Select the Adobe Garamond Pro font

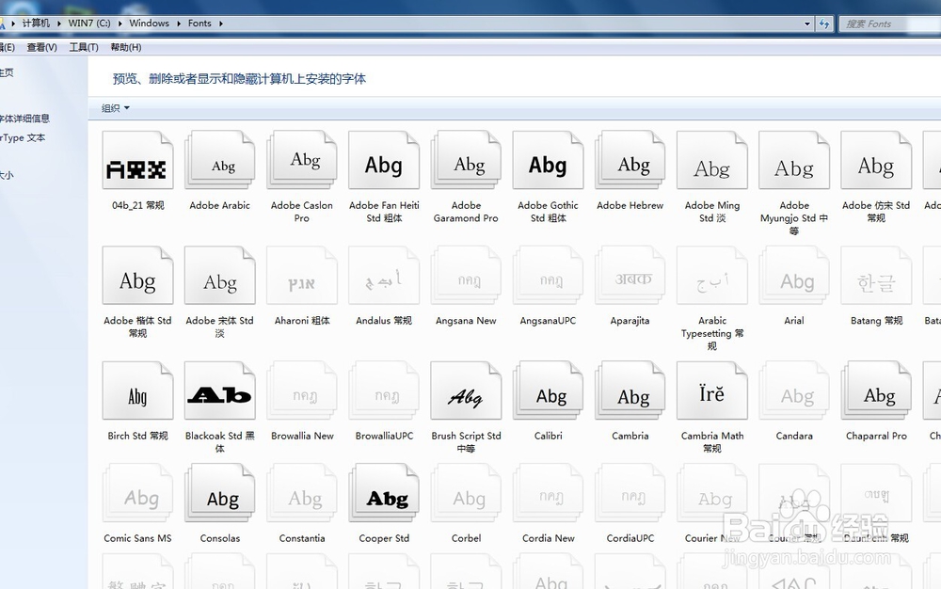tap(467, 160)
